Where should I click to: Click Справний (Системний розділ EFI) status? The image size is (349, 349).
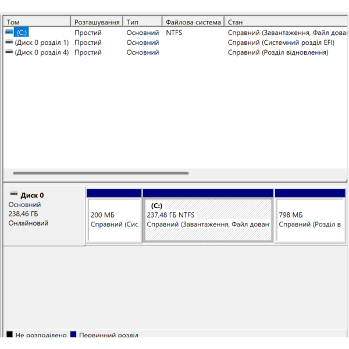tap(281, 42)
